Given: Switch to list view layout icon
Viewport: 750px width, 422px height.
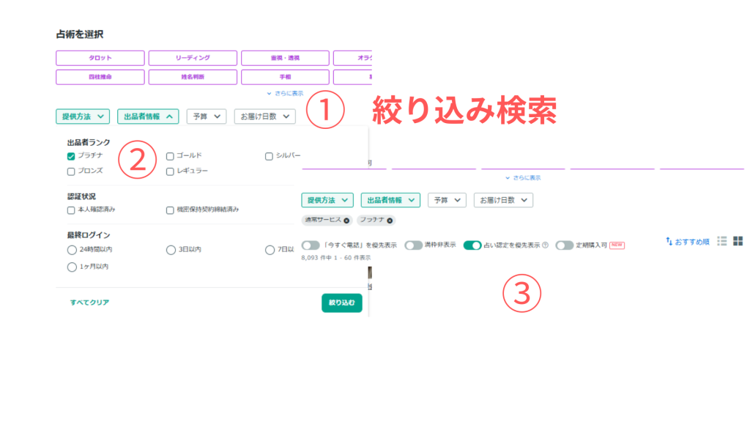Looking at the screenshot, I should [x=722, y=241].
